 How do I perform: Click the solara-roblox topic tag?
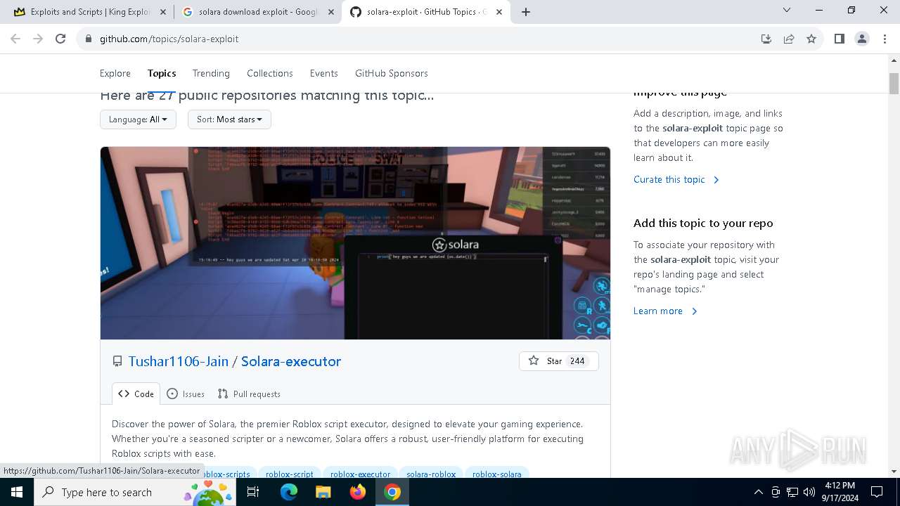pos(431,474)
